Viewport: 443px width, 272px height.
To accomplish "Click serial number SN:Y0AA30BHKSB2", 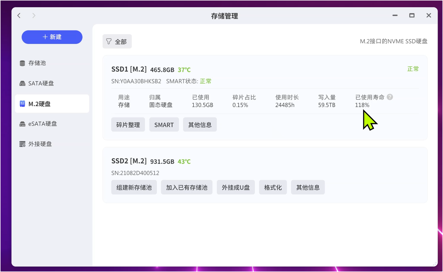I will pyautogui.click(x=136, y=81).
